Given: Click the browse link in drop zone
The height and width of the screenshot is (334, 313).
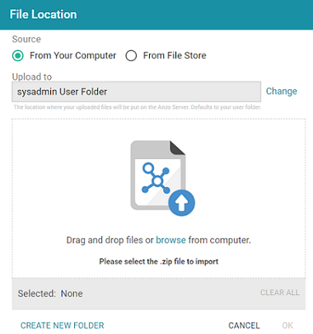Looking at the screenshot, I should coord(171,240).
